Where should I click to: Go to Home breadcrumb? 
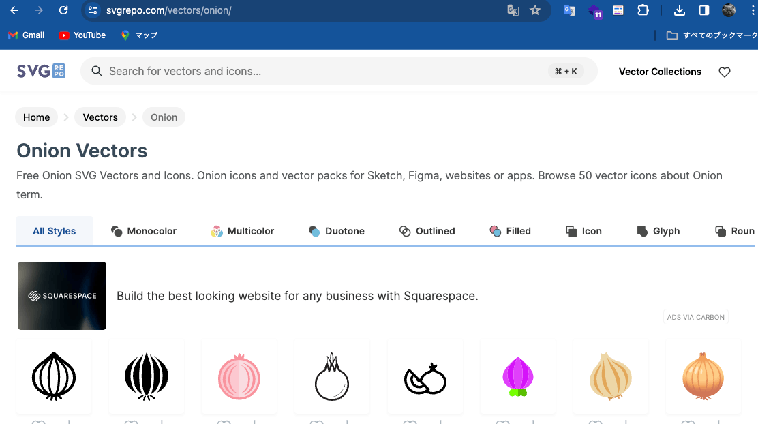[36, 117]
